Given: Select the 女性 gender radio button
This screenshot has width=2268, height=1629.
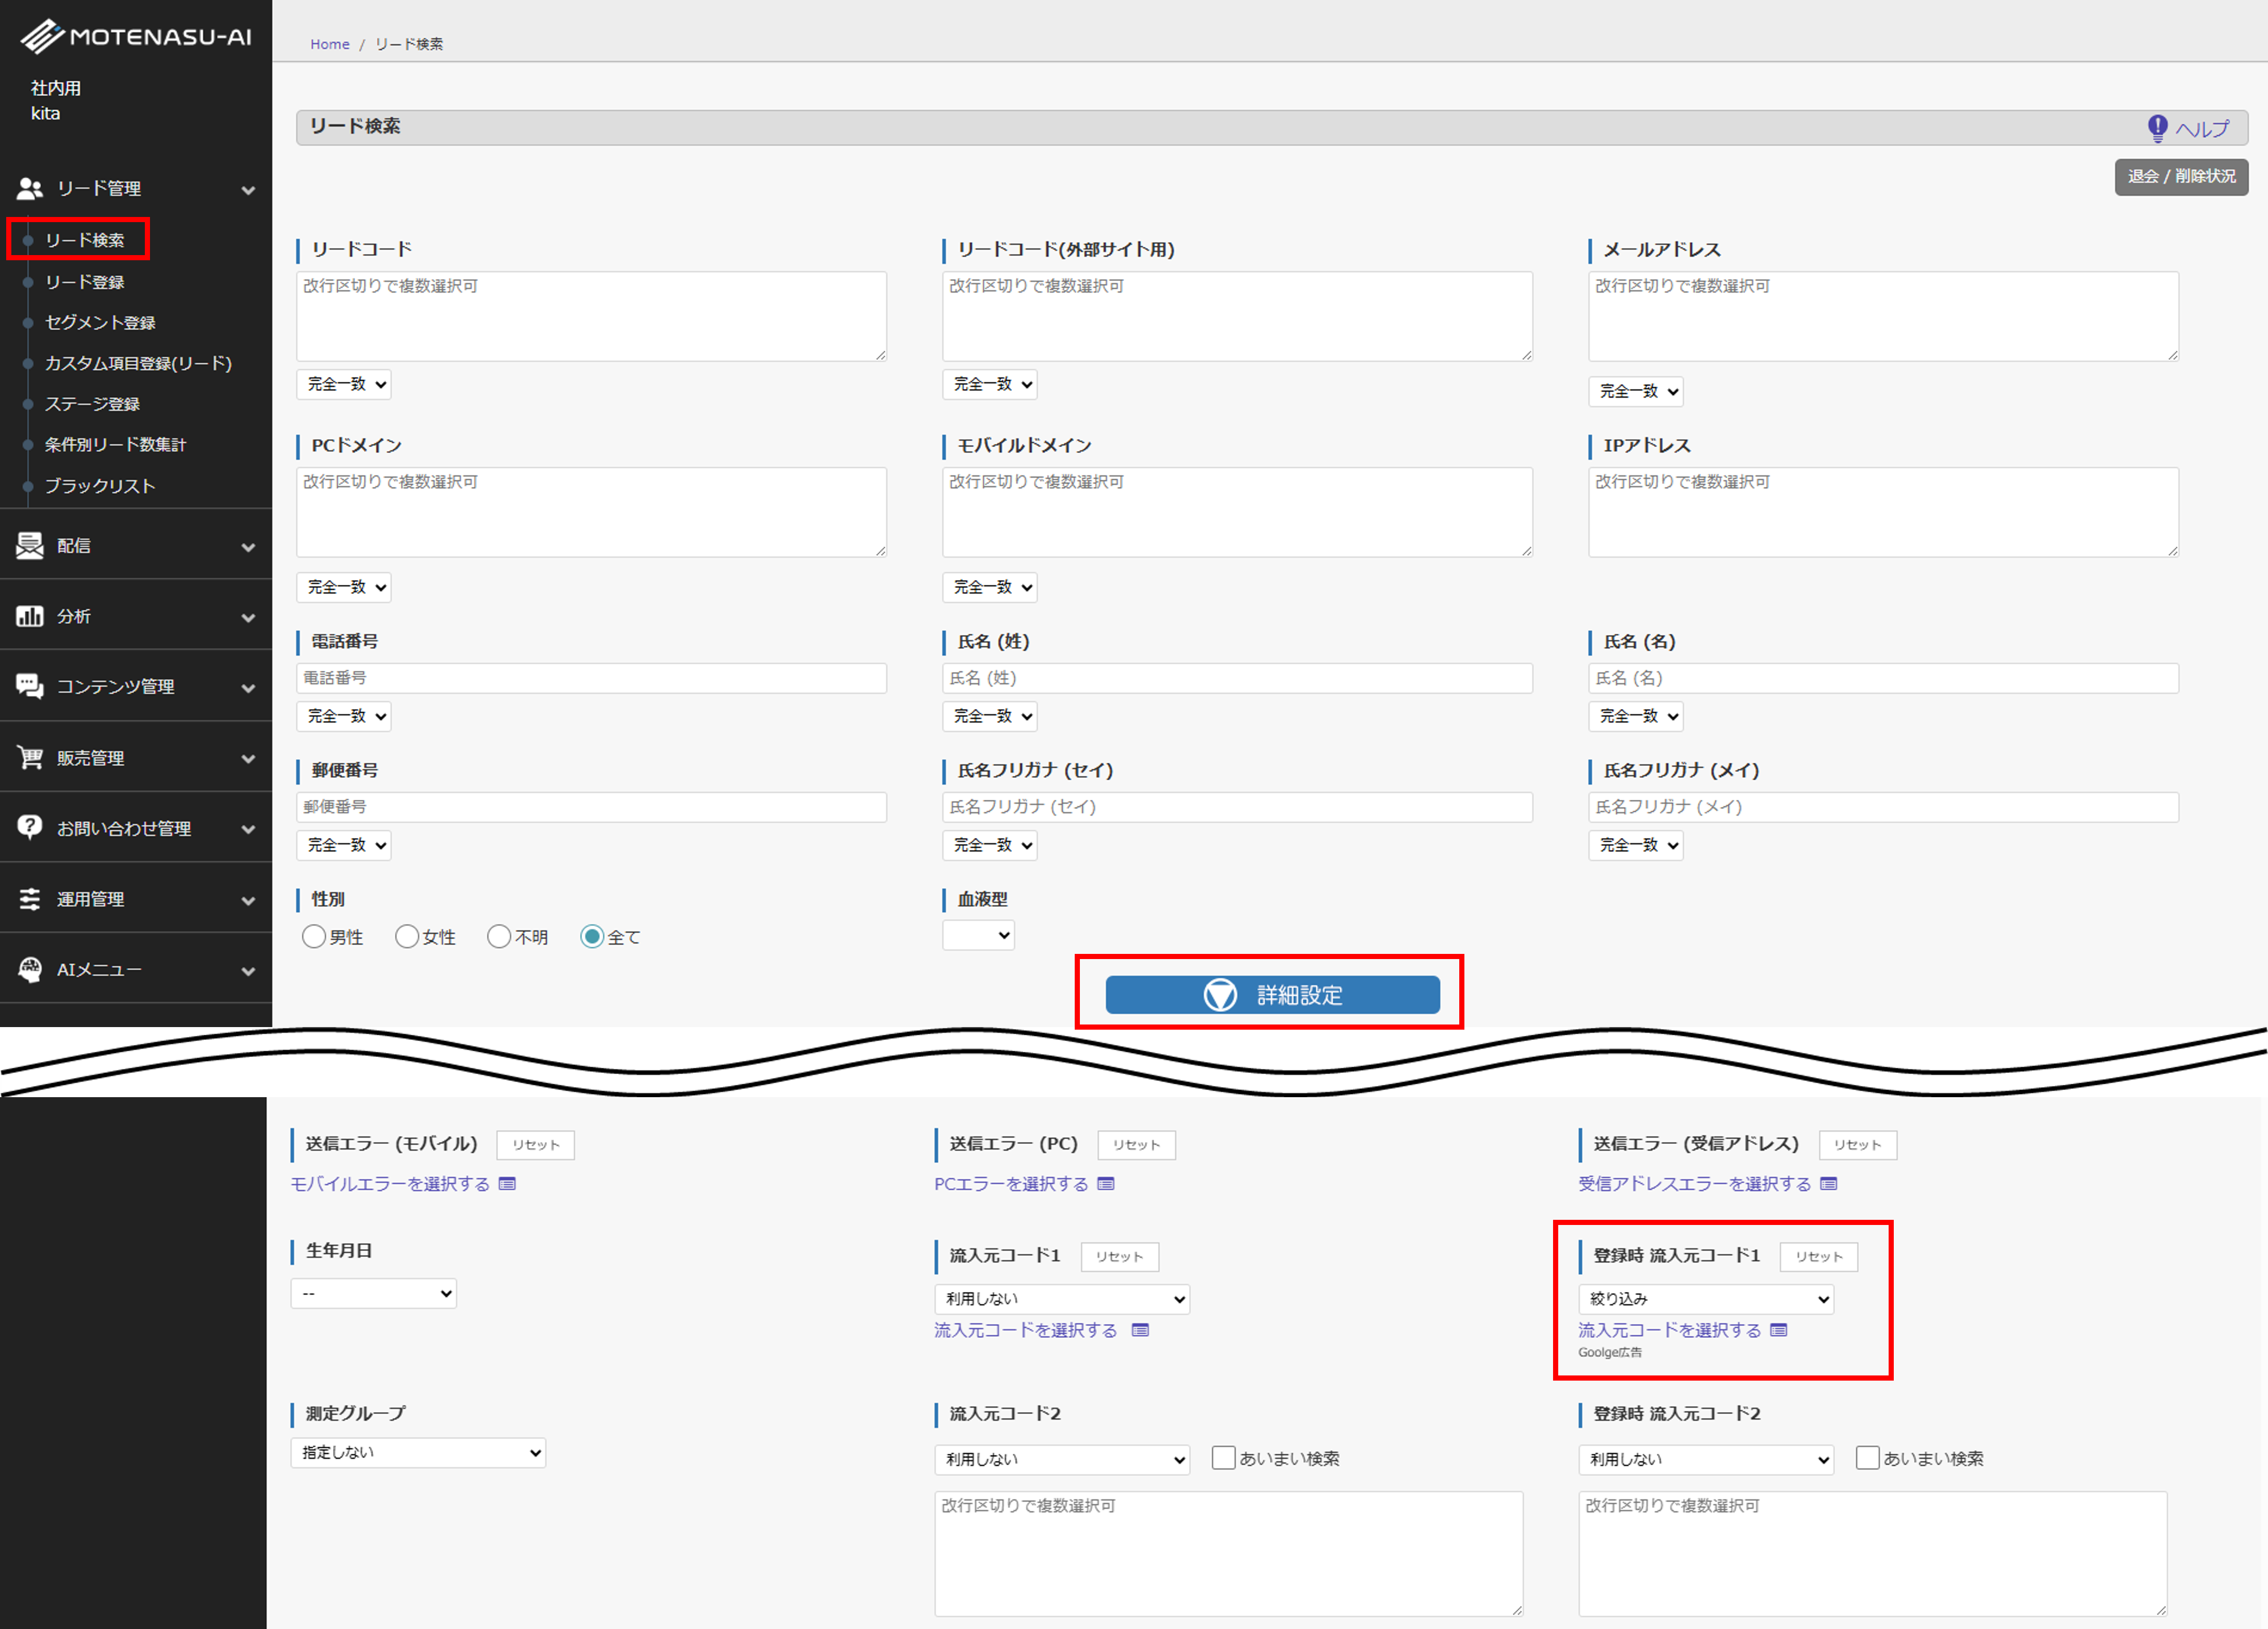Looking at the screenshot, I should pyautogui.click(x=406, y=936).
